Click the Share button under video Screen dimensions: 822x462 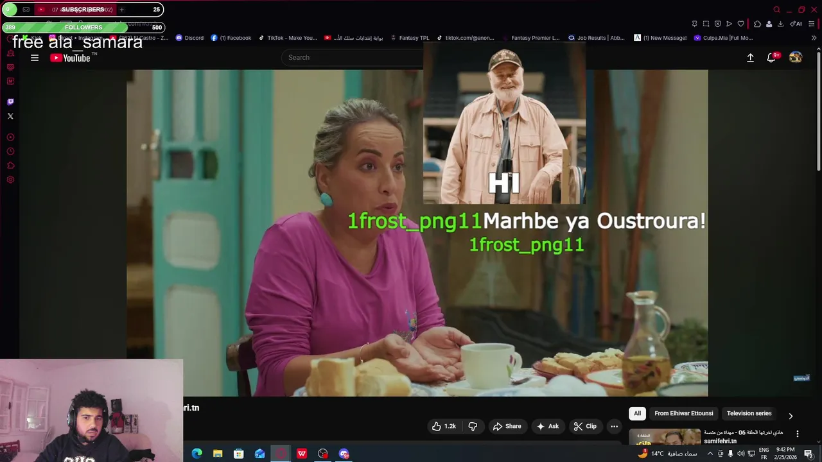coord(507,426)
